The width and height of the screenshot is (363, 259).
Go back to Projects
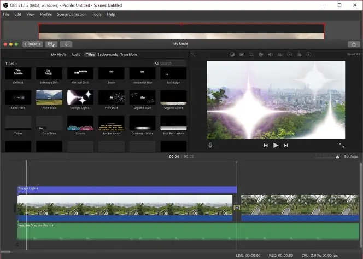pyautogui.click(x=32, y=44)
